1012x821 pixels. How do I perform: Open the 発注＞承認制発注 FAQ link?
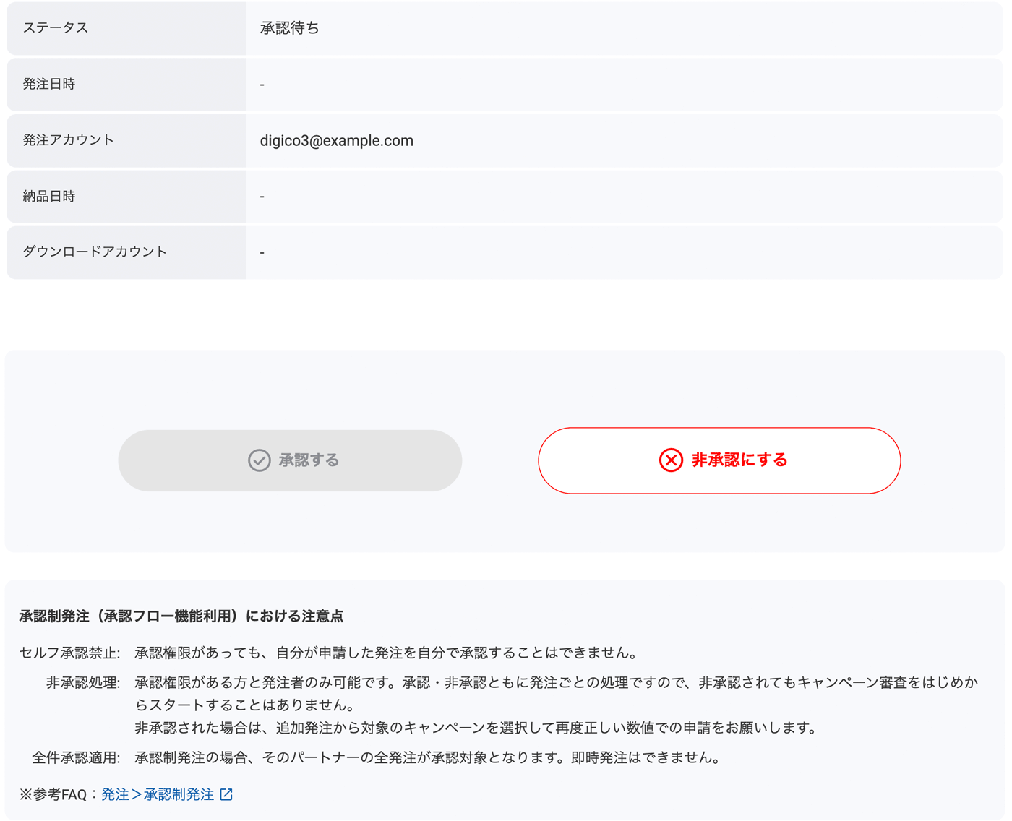158,794
